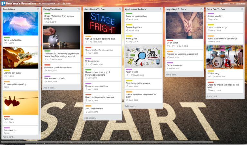The height and width of the screenshot is (145, 247).
Task: Change the Public board visibility setting
Action: [67, 3]
